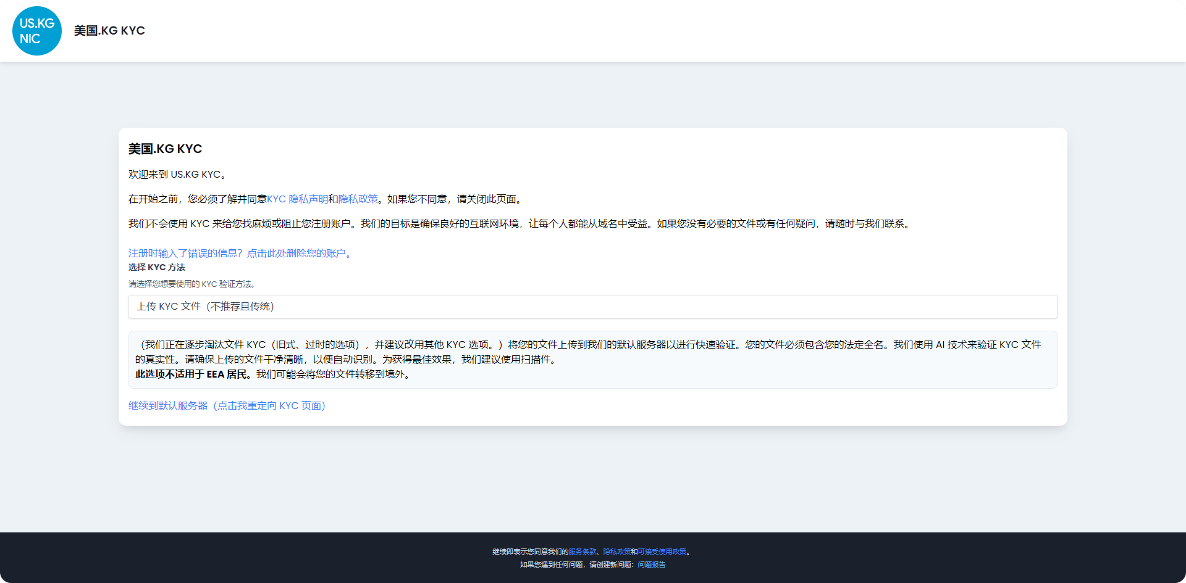Click the card heading 美国.KG KYC
Screen dimensions: 1186x583
click(165, 149)
